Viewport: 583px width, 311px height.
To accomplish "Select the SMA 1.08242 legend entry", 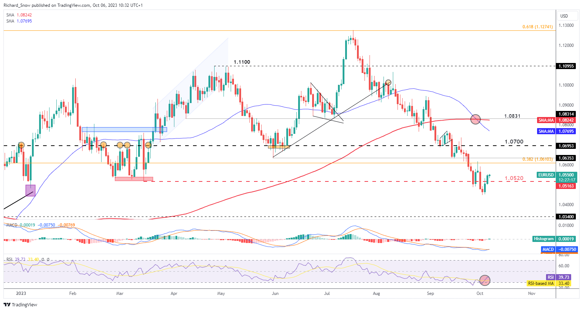I will (x=19, y=15).
